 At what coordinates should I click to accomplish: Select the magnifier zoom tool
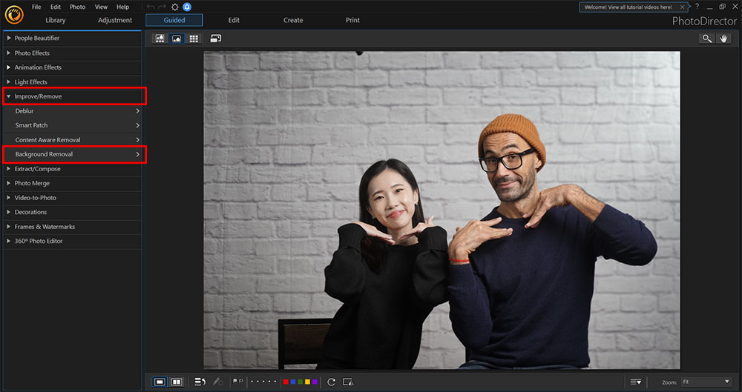pos(707,39)
